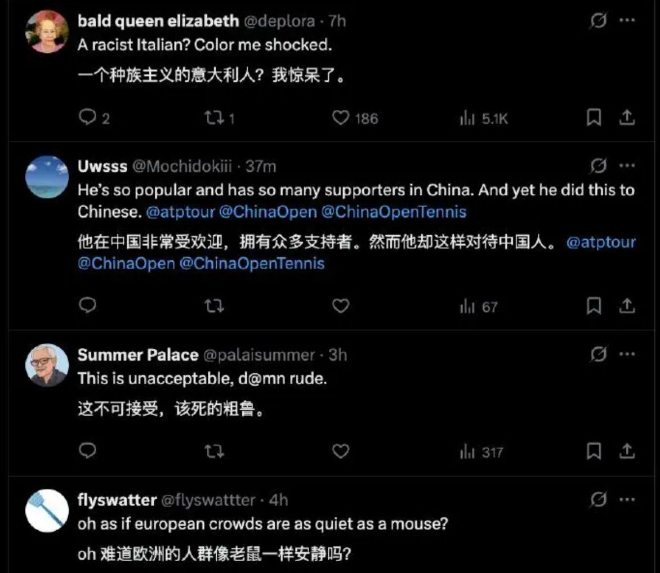Bookmark bald queen elizabeth's tweet
The width and height of the screenshot is (660, 573).
[594, 118]
